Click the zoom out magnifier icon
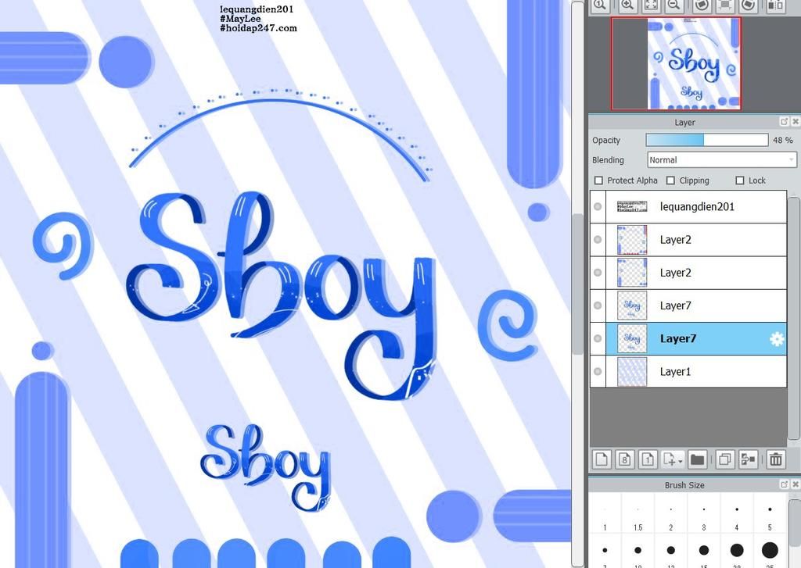The height and width of the screenshot is (568, 801). point(674,5)
